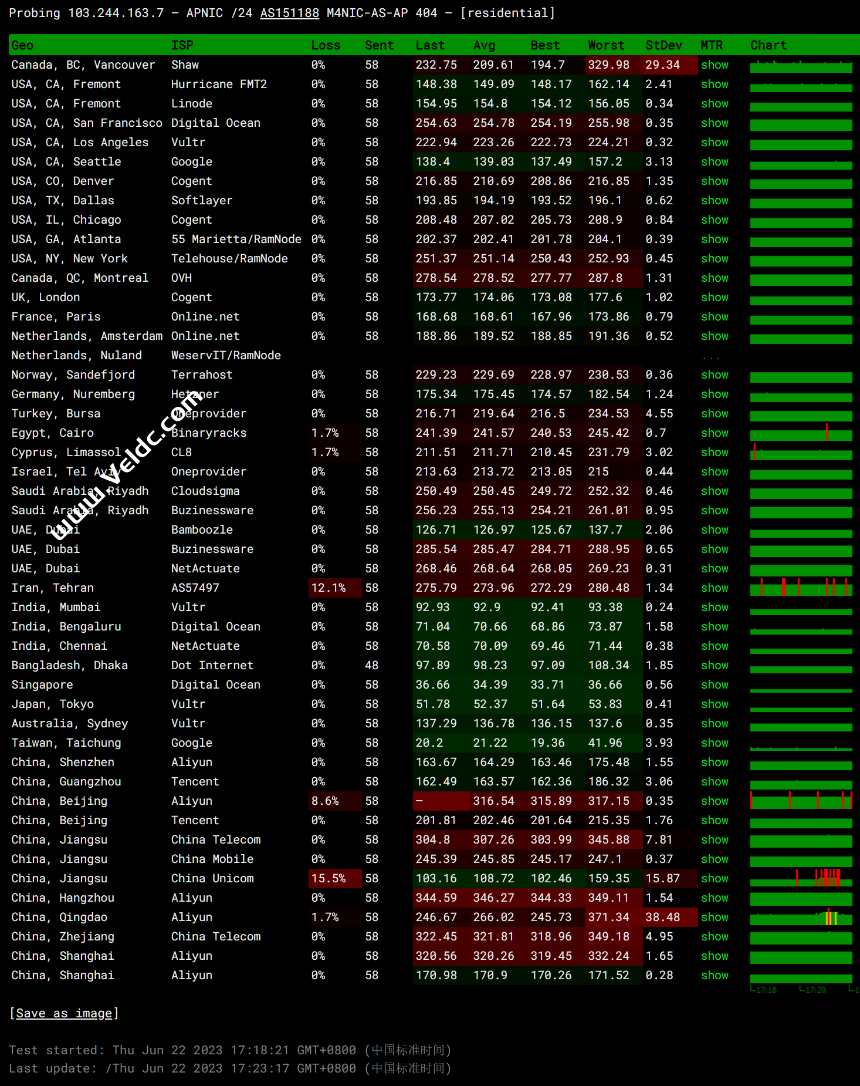Show MTR for India, Mumbai Vultr
The height and width of the screenshot is (1086, 860).
(715, 607)
